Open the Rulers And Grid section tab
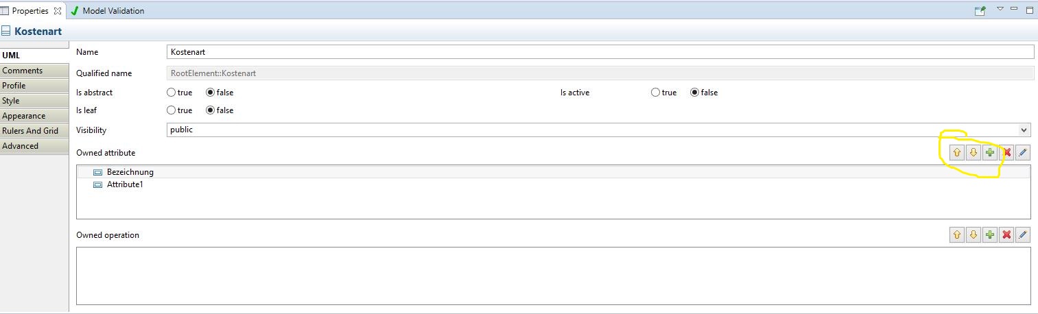The image size is (1038, 314). [34, 131]
